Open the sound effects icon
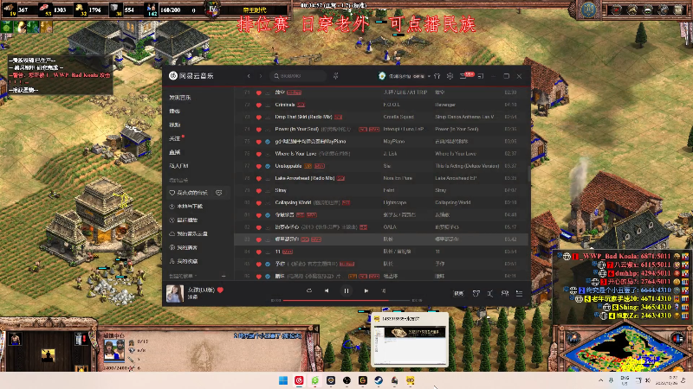Image resolution: width=693 pixels, height=389 pixels. [x=476, y=293]
